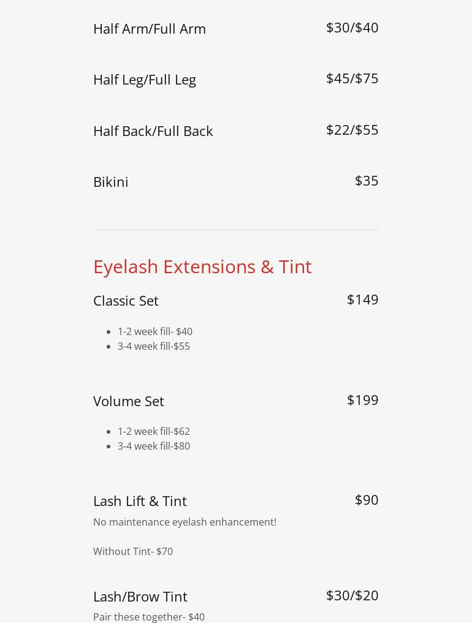The height and width of the screenshot is (623, 472).
Task: Select the $149 Classic Set price
Action: pyautogui.click(x=363, y=300)
